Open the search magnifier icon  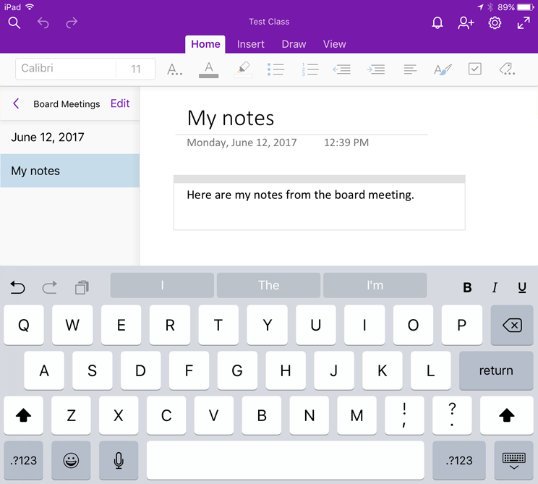14,22
